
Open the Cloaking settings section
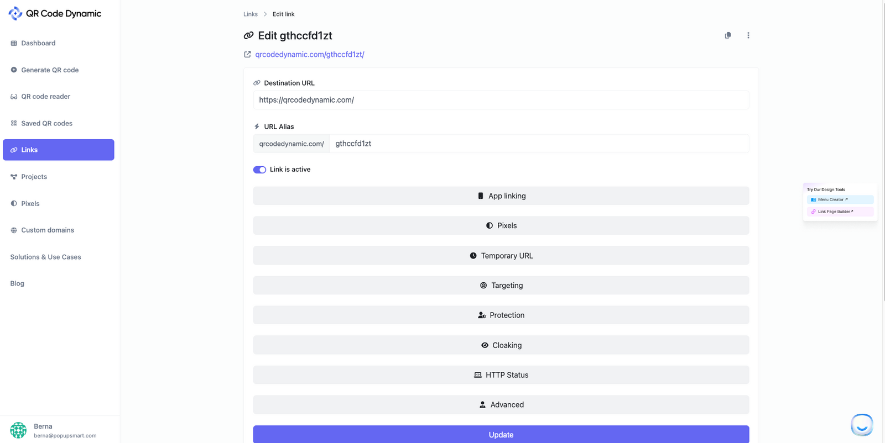tap(501, 345)
